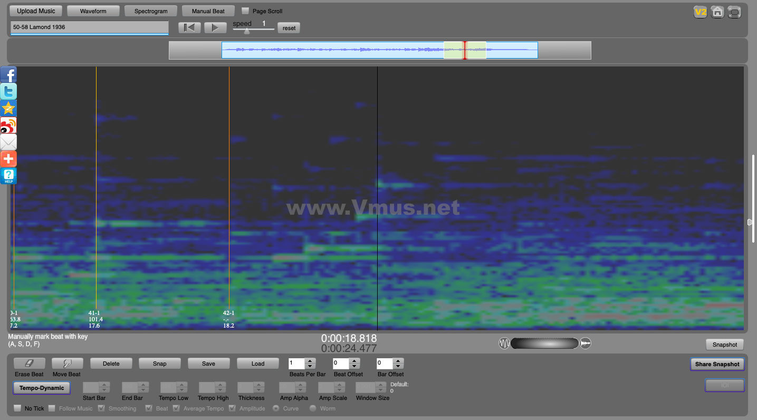
Task: Share via the Weibo icon
Action: point(8,125)
